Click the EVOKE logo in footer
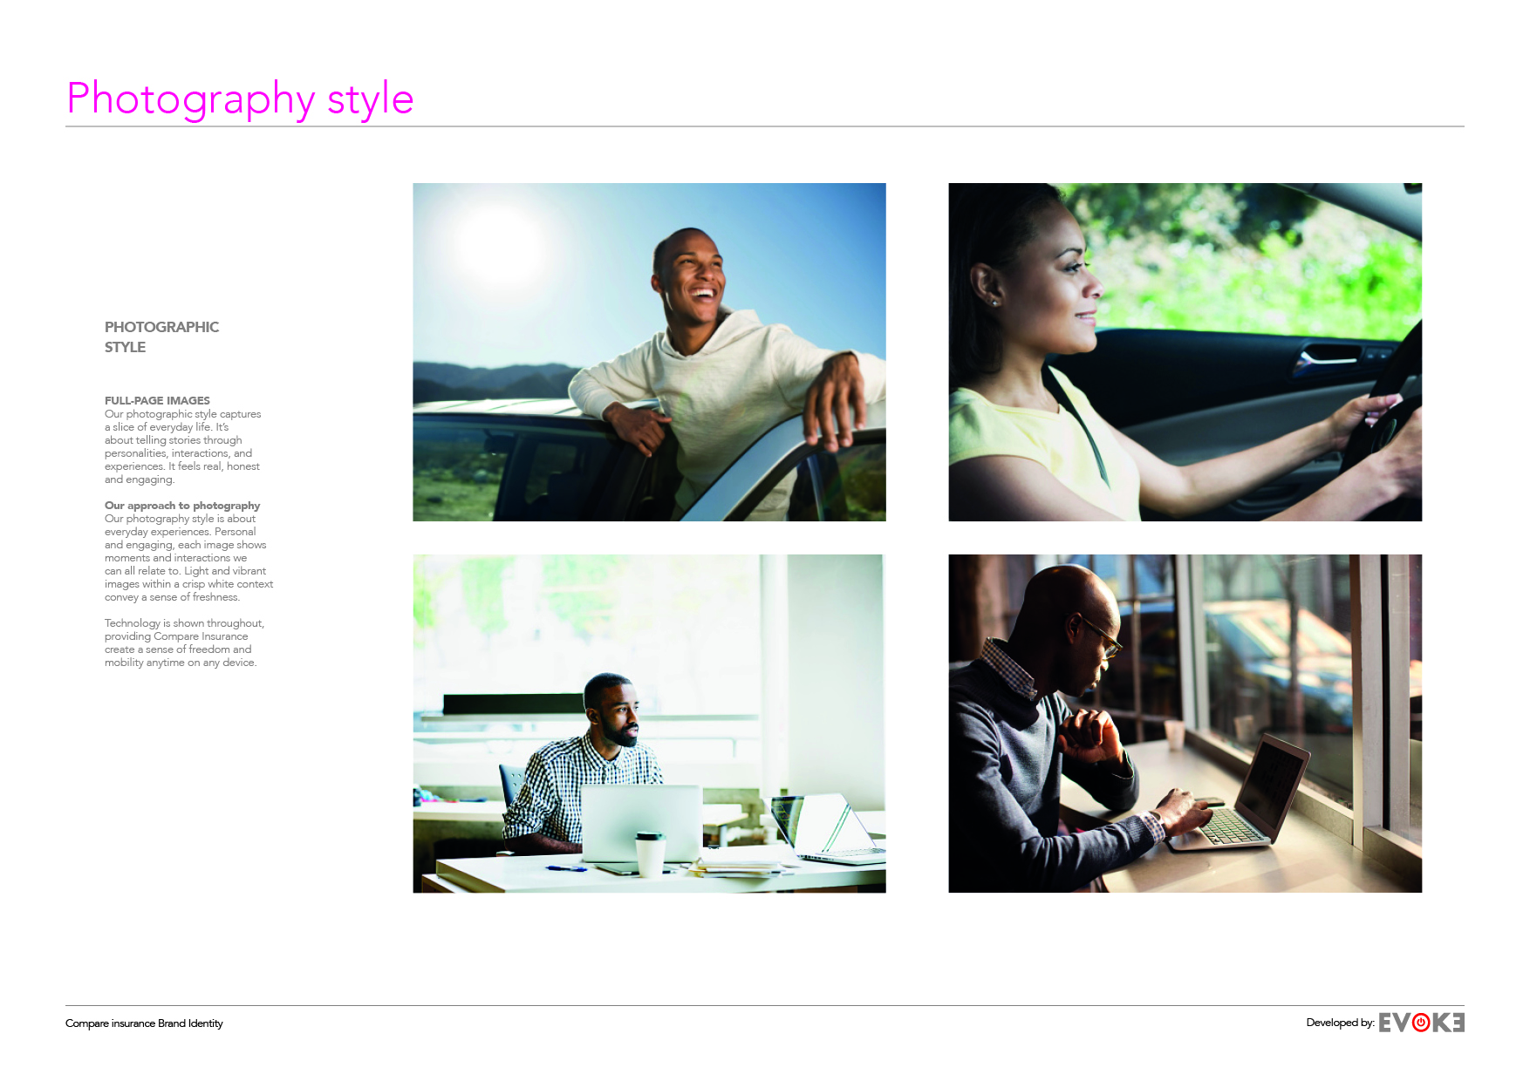 click(1421, 1023)
